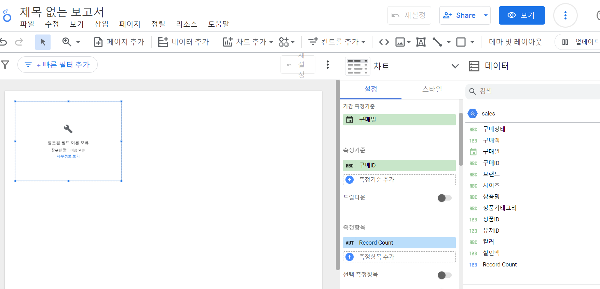Click the text box icon

point(421,42)
